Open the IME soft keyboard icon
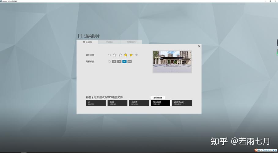This screenshot has height=153, width=278. [269, 150]
